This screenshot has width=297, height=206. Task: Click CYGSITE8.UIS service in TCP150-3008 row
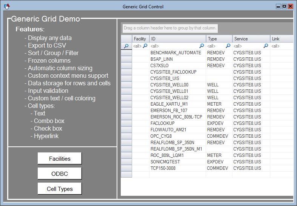(x=251, y=168)
